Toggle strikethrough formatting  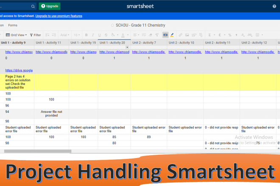[x=106, y=35]
